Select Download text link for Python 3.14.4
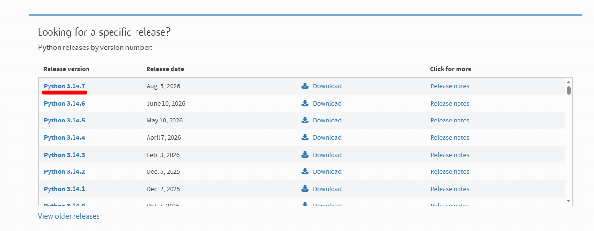This screenshot has width=594, height=231. [327, 137]
